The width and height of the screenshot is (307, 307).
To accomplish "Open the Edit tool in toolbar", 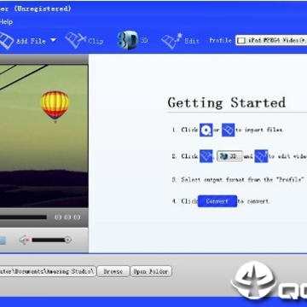I will tap(180, 41).
